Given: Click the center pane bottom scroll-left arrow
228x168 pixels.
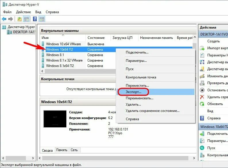Looking at the screenshot, I should [40, 158].
